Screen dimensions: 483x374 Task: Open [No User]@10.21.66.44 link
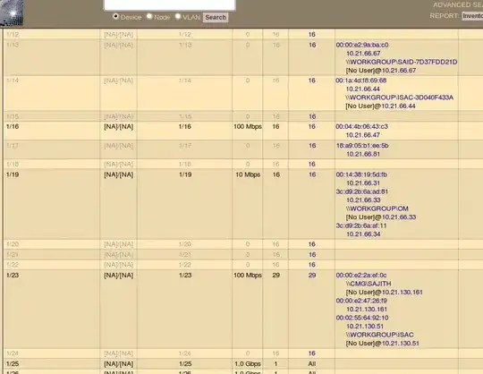(380, 106)
